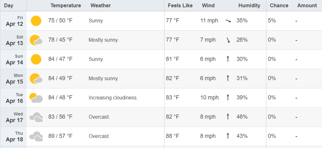Click the mostly sunny icon for Mon Apr 15

[x=36, y=79]
